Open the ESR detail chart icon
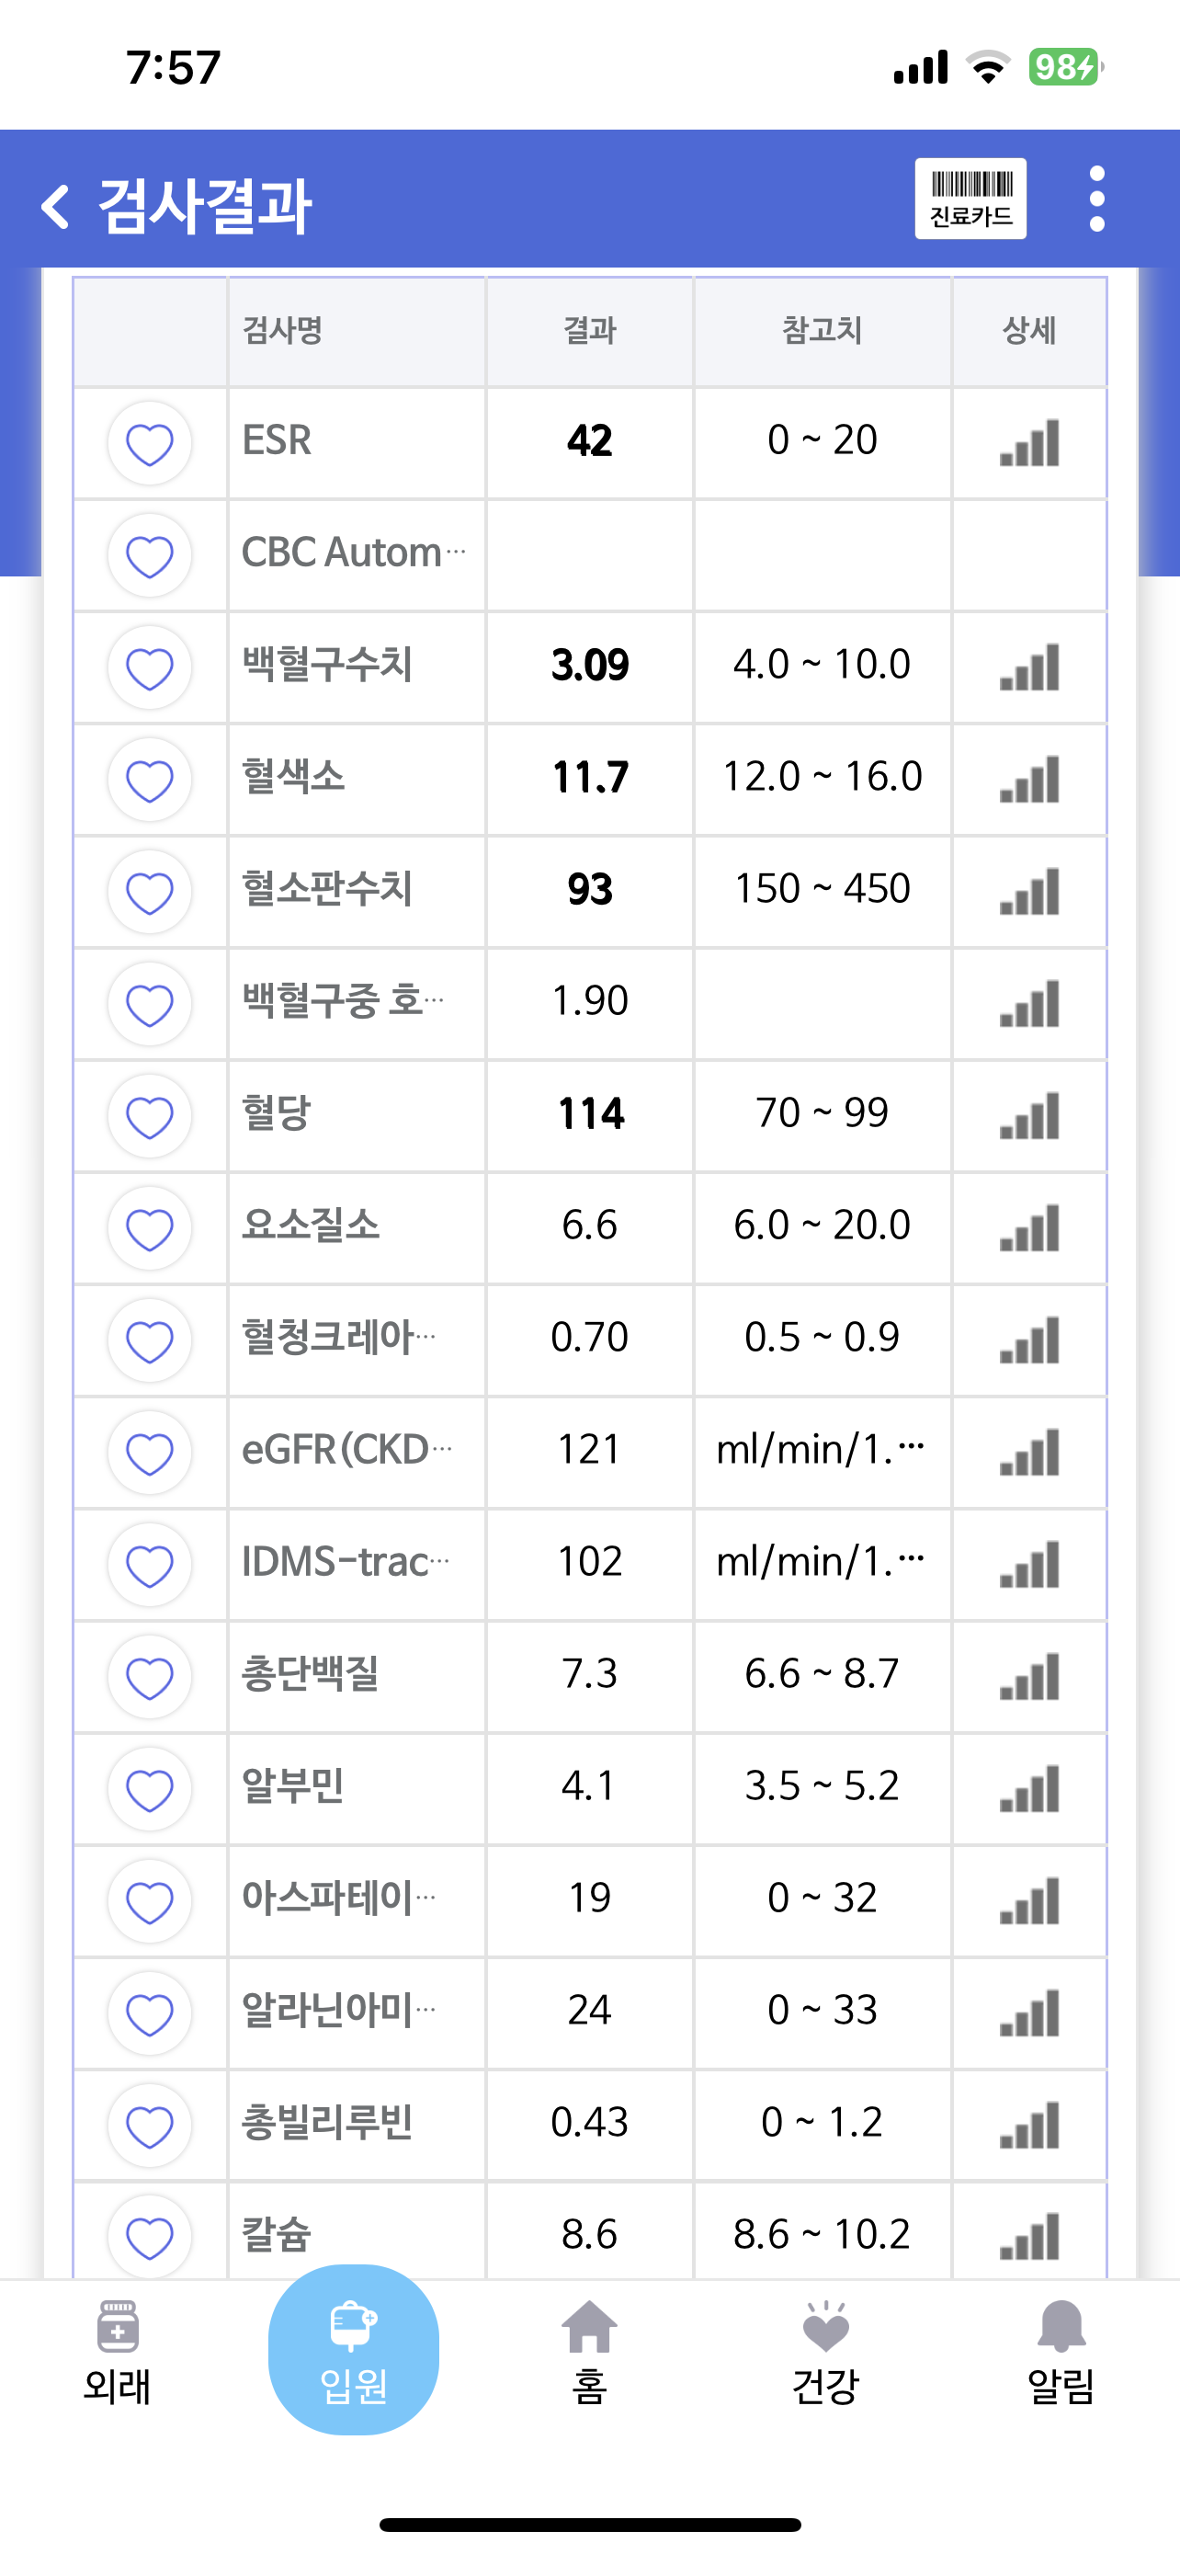 [x=1029, y=442]
